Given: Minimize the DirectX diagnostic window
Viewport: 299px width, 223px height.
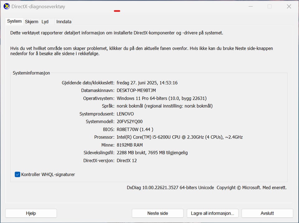Looking at the screenshot, I should [x=251, y=7].
